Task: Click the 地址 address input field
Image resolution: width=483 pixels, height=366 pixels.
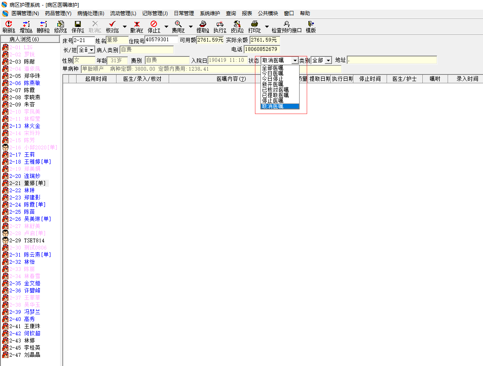Action: 392,60
